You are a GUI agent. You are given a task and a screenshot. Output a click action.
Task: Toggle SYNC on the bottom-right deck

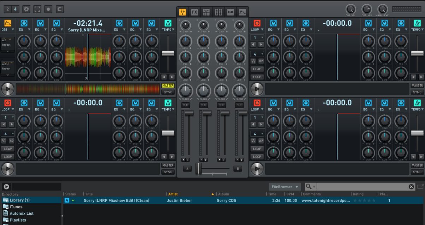(x=417, y=172)
